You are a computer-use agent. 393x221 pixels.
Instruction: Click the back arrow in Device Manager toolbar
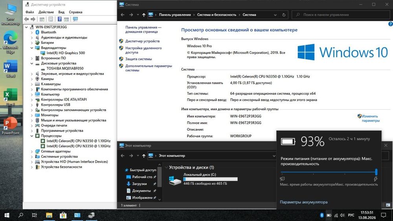pos(27,19)
